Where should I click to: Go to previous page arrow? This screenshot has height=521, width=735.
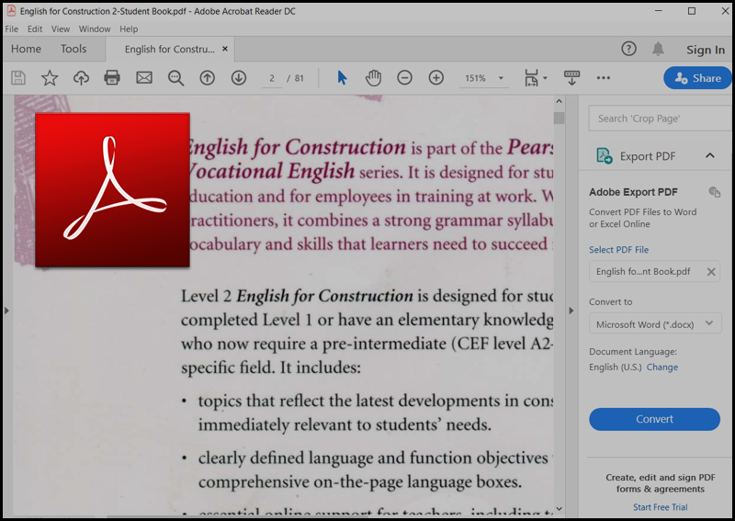click(208, 78)
